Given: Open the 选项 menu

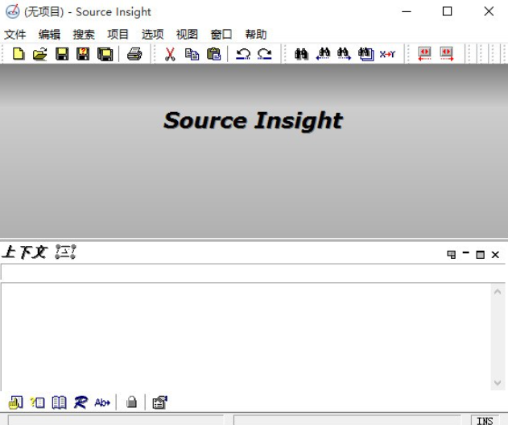Looking at the screenshot, I should [153, 35].
